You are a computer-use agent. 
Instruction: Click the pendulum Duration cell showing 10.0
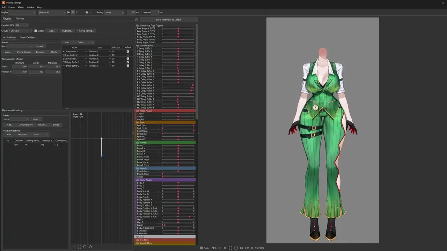click(19, 145)
